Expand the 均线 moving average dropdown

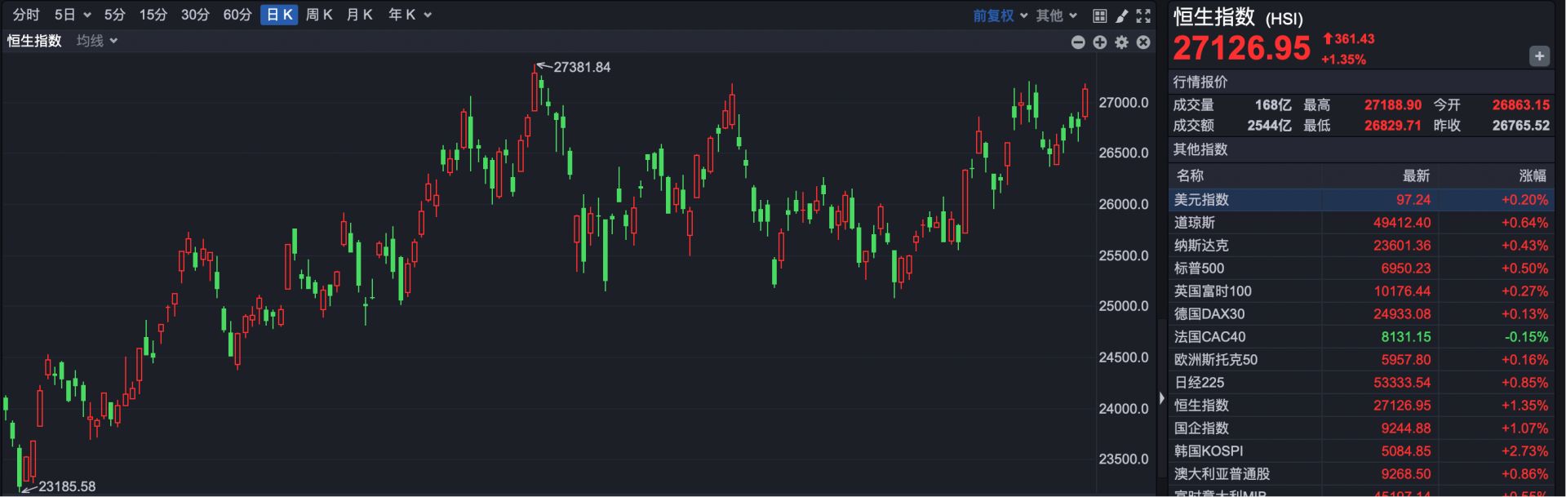(x=97, y=41)
